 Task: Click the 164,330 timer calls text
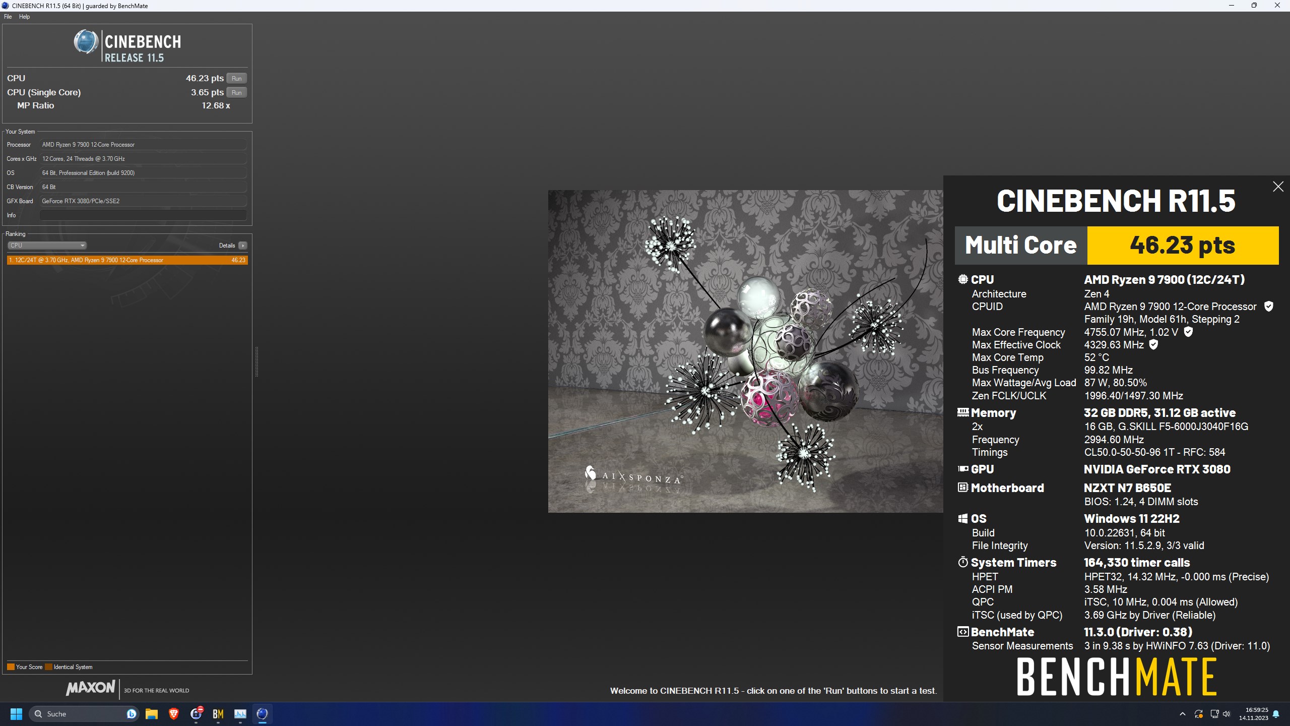pyautogui.click(x=1137, y=562)
